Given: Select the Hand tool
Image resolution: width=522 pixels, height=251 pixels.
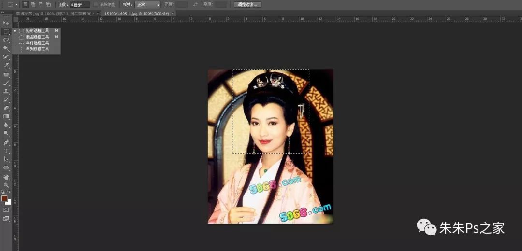Looking at the screenshot, I should pos(6,177).
